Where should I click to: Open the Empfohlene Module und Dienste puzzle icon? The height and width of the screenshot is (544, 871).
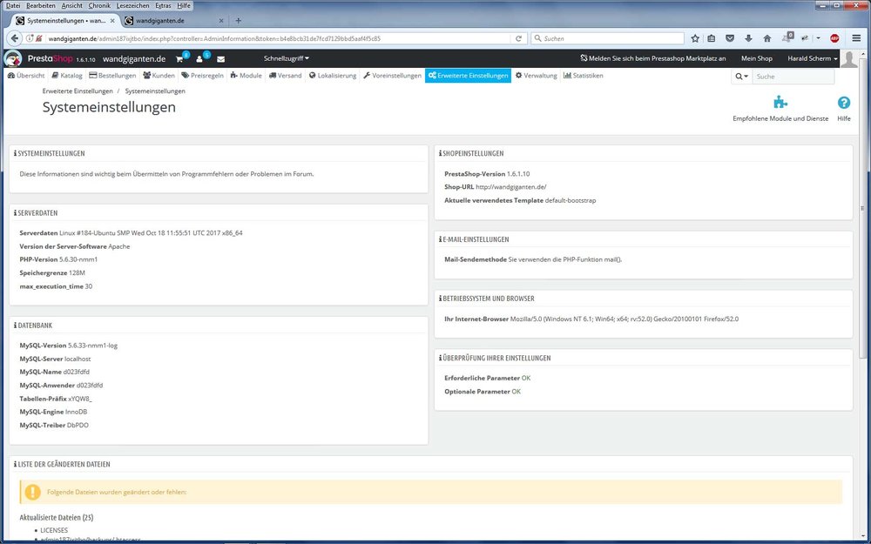[780, 102]
